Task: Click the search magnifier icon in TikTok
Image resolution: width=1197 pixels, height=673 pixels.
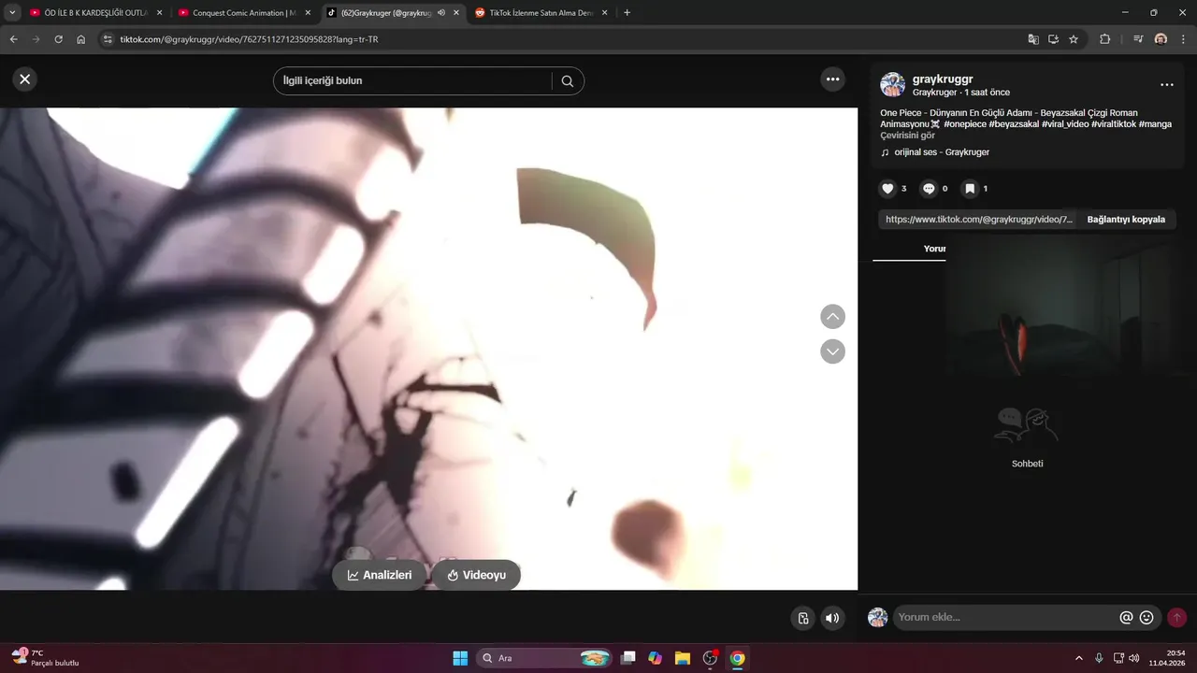Action: pos(568,81)
